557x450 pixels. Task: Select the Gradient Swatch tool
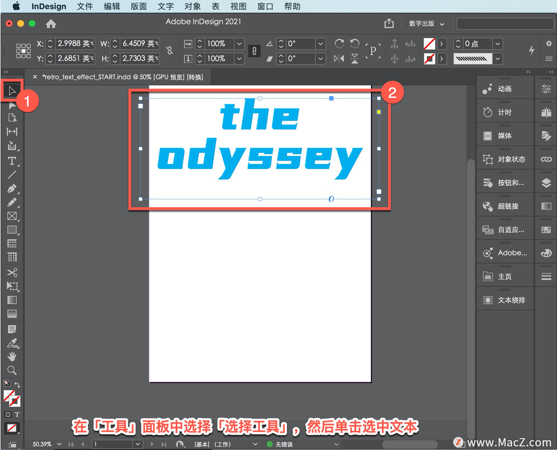[x=12, y=300]
